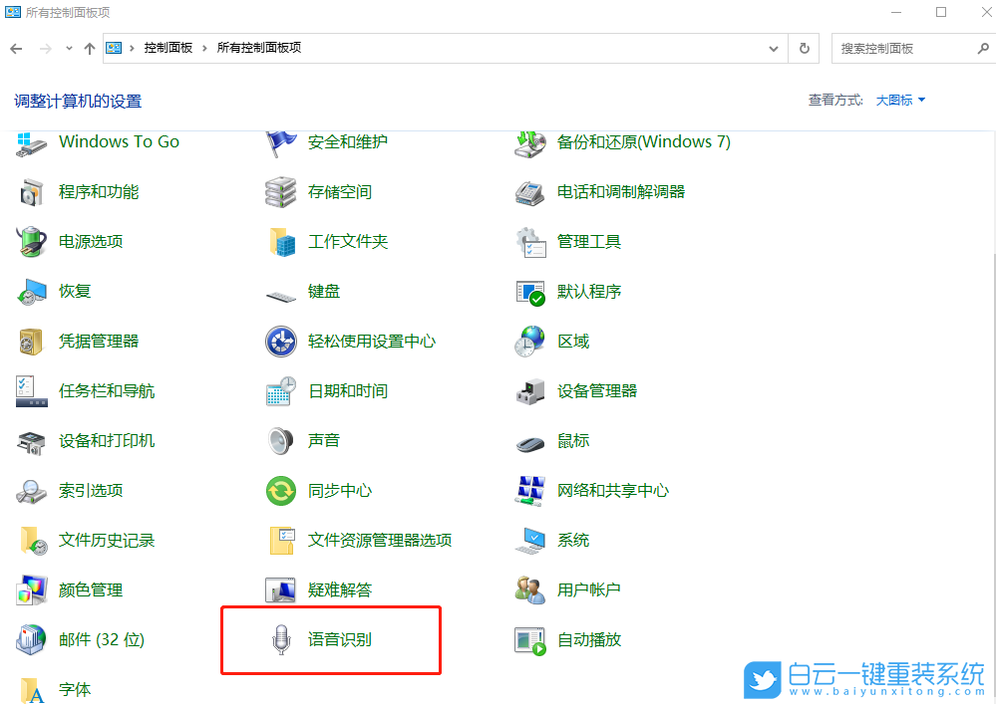Open 鼠标 mouse settings
This screenshot has width=996, height=704.
(573, 440)
